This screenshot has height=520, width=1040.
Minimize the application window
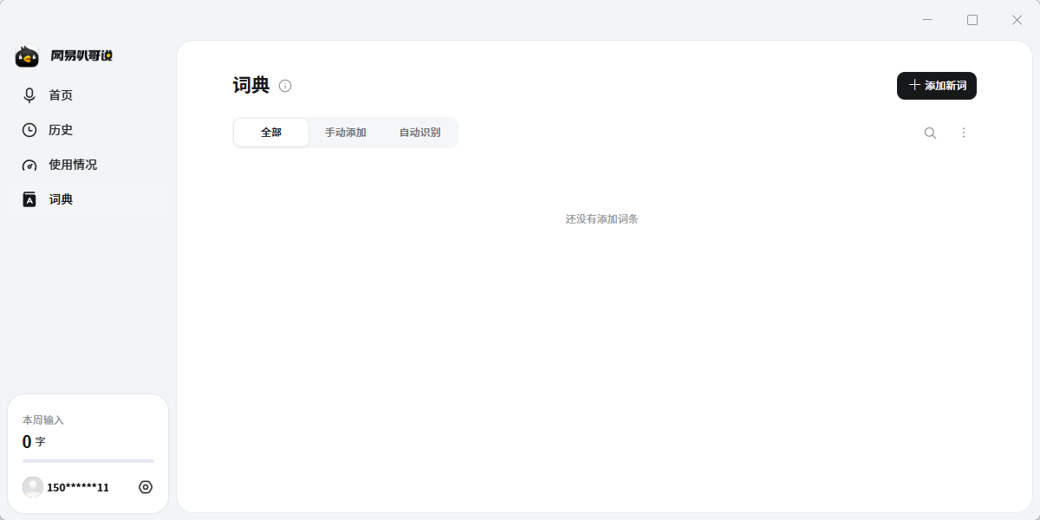pyautogui.click(x=928, y=19)
